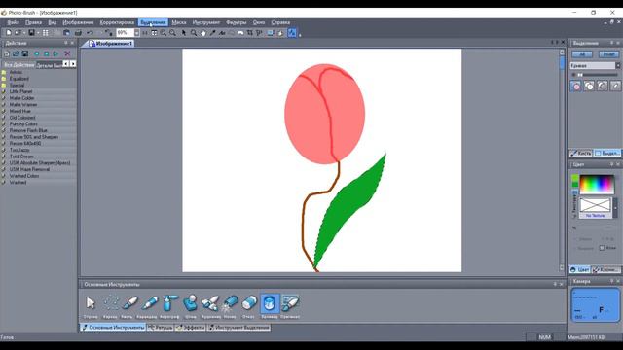Open the Маска menu
Image resolution: width=623 pixels, height=350 pixels.
(179, 22)
